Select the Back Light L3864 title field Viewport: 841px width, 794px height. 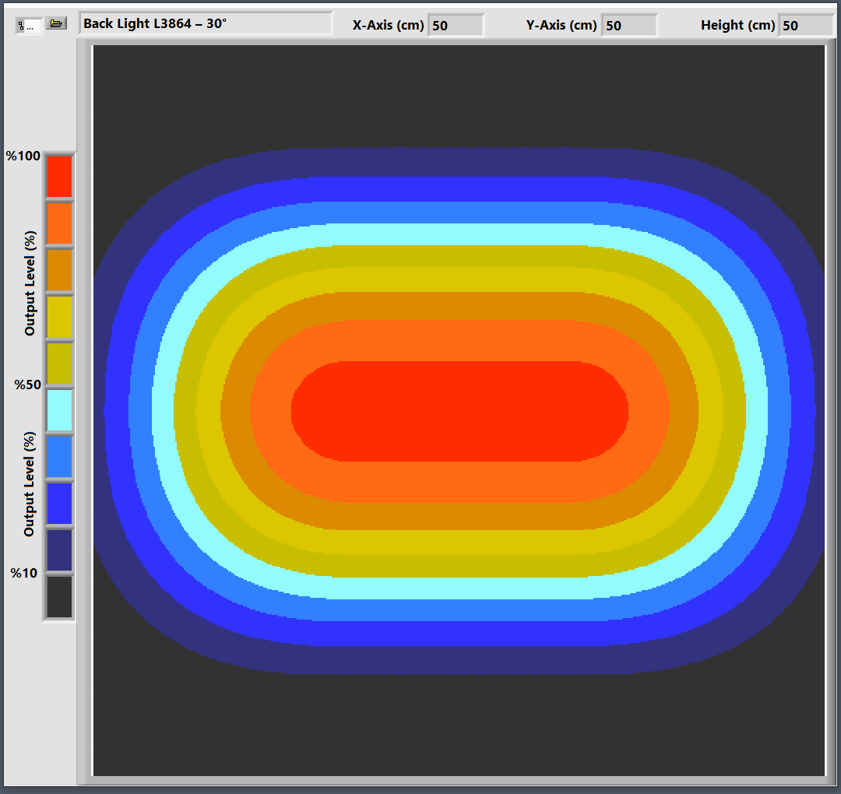tap(205, 24)
